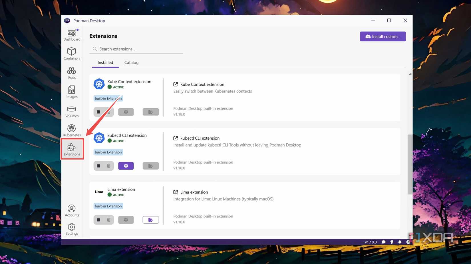Image resolution: width=471 pixels, height=264 pixels.
Task: Switch to the Catalog tab
Action: click(131, 62)
